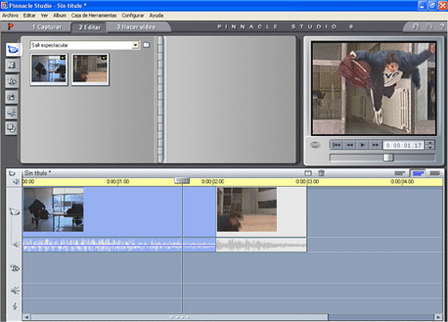This screenshot has height=322, width=448.
Task: Delete selected clip with trash icon
Action: click(321, 173)
